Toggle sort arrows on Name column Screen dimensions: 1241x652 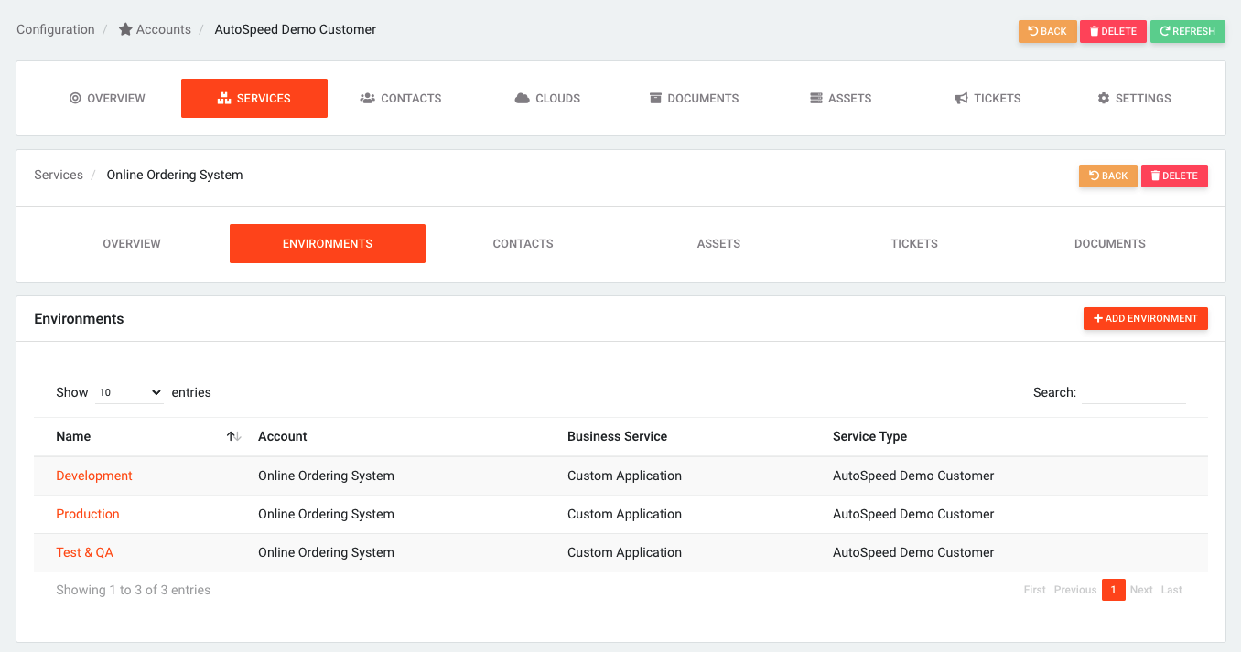(234, 437)
